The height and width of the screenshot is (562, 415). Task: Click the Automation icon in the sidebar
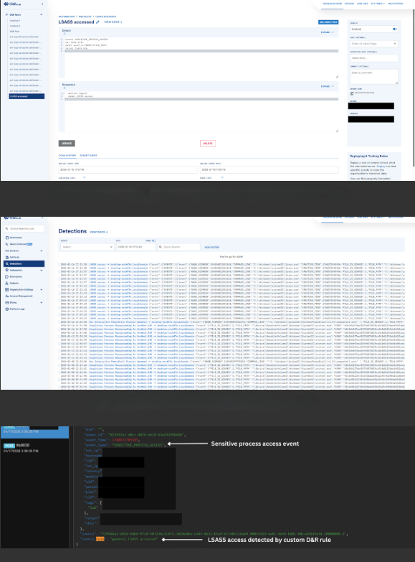pos(6,270)
